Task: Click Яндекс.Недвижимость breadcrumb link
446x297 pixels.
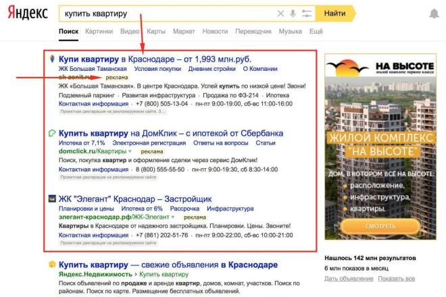Action: coord(95,274)
